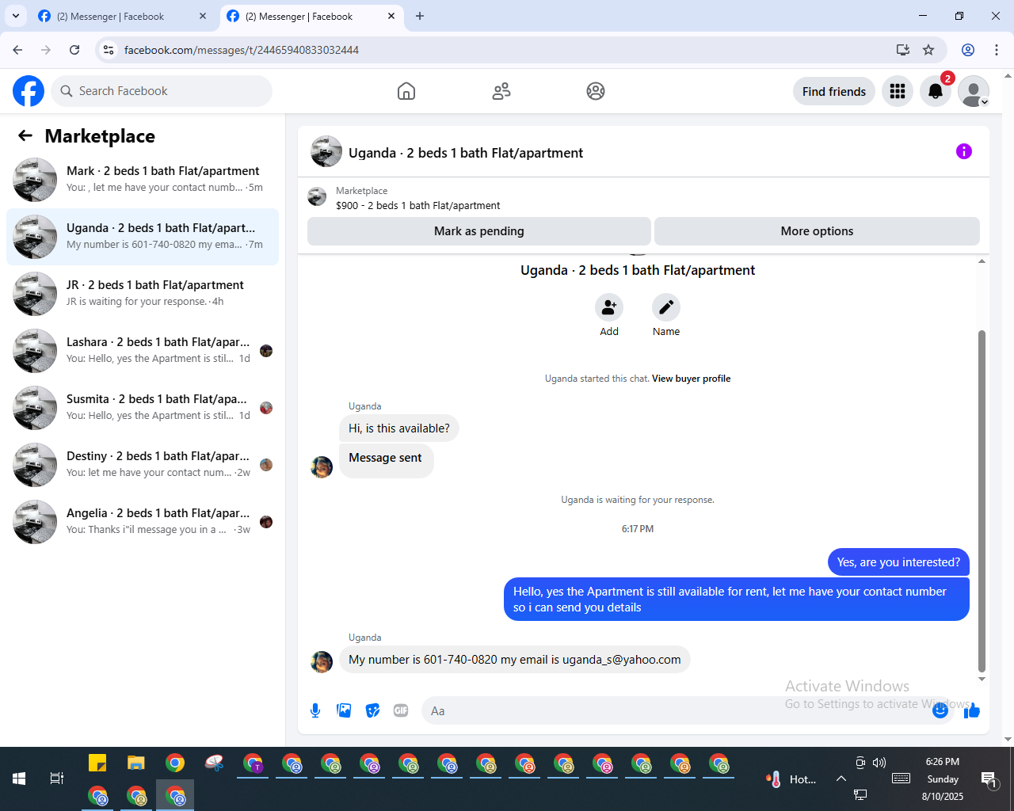Select the second Messenger tab
Image resolution: width=1014 pixels, height=811 pixels.
(309, 16)
